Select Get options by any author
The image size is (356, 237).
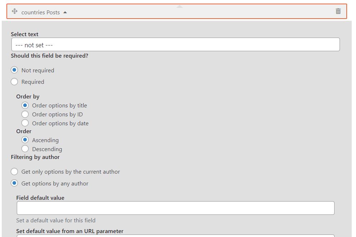[14, 183]
